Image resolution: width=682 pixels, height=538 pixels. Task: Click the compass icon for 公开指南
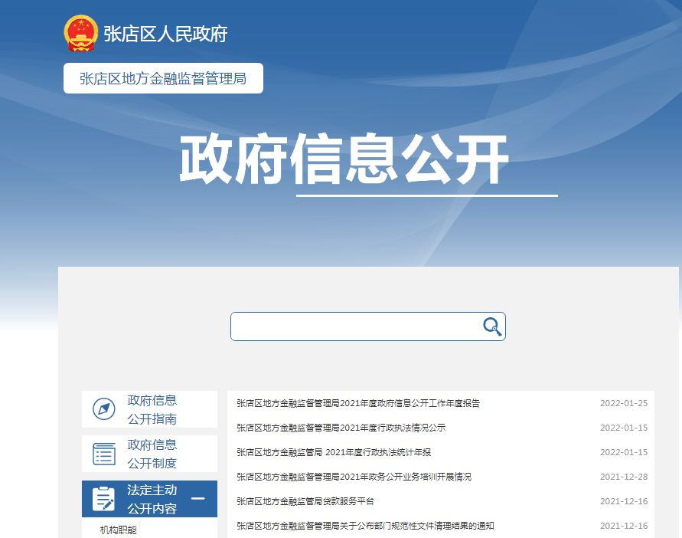click(x=104, y=409)
